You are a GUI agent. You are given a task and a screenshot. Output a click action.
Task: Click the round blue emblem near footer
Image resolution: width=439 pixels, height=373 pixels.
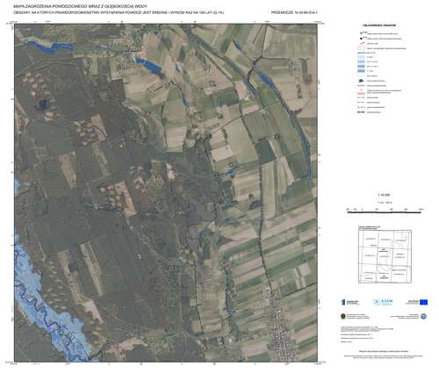423,316
